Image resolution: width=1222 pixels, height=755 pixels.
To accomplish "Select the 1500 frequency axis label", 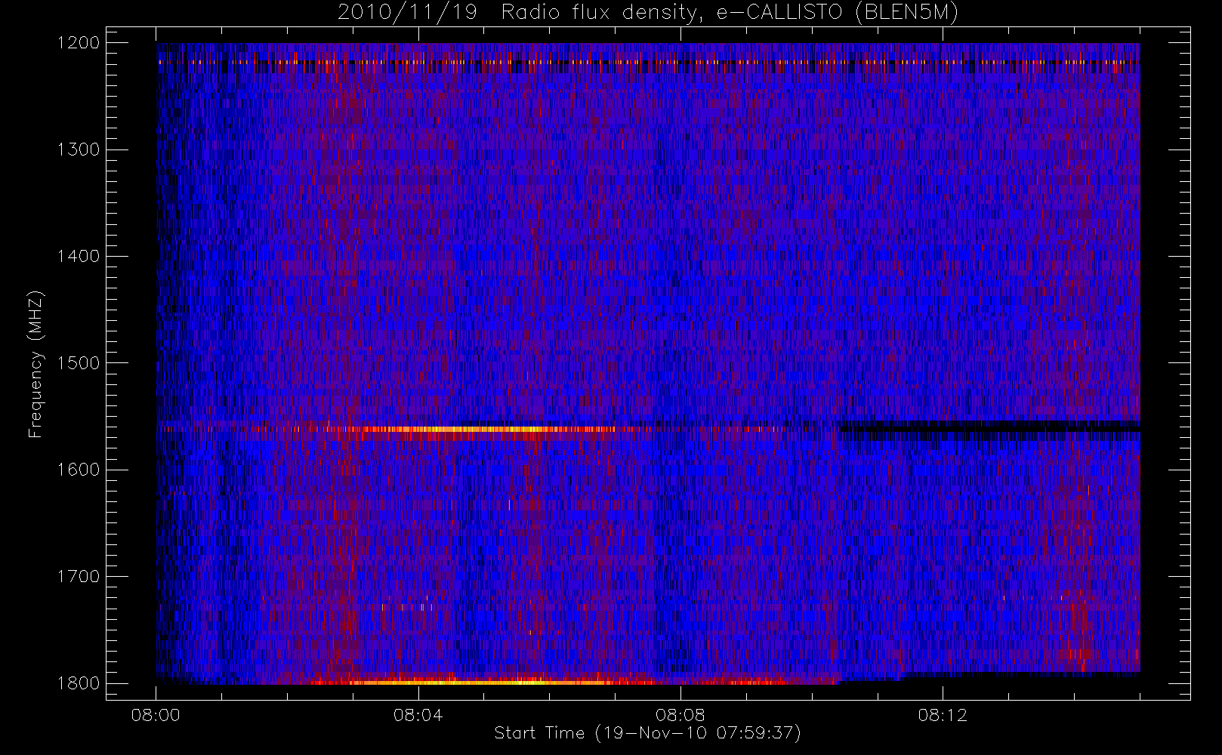I will (x=79, y=363).
